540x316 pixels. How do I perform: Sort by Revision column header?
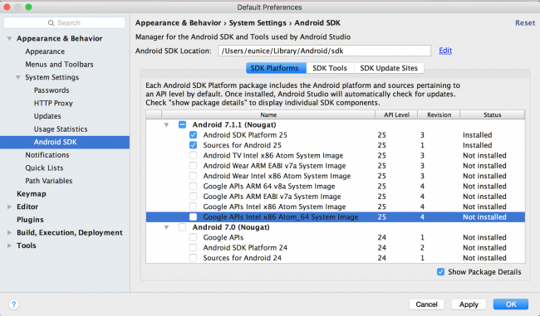tap(439, 114)
